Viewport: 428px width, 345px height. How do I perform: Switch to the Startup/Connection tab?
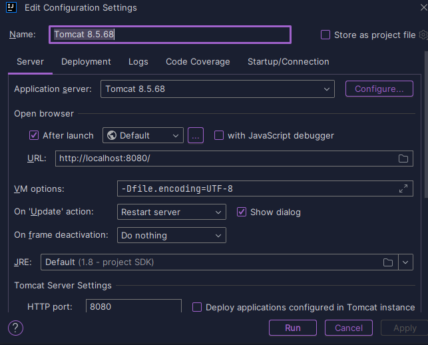288,62
